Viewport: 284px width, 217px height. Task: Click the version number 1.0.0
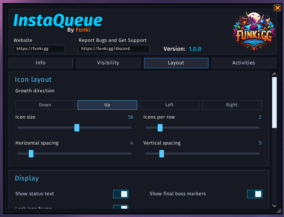tap(195, 49)
